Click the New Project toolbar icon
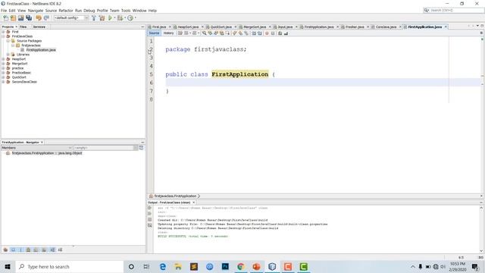The image size is (485, 273). coord(13,18)
